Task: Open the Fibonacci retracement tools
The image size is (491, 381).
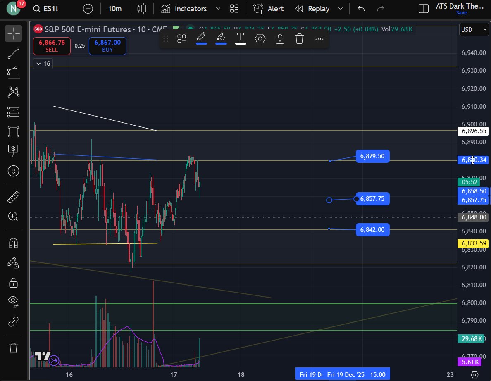Action: pos(13,73)
